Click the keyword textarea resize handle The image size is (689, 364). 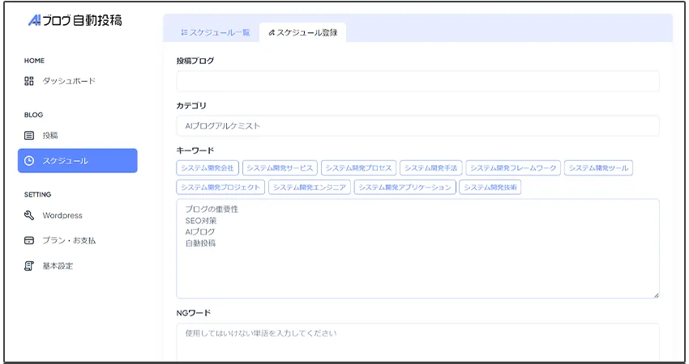pos(656,294)
